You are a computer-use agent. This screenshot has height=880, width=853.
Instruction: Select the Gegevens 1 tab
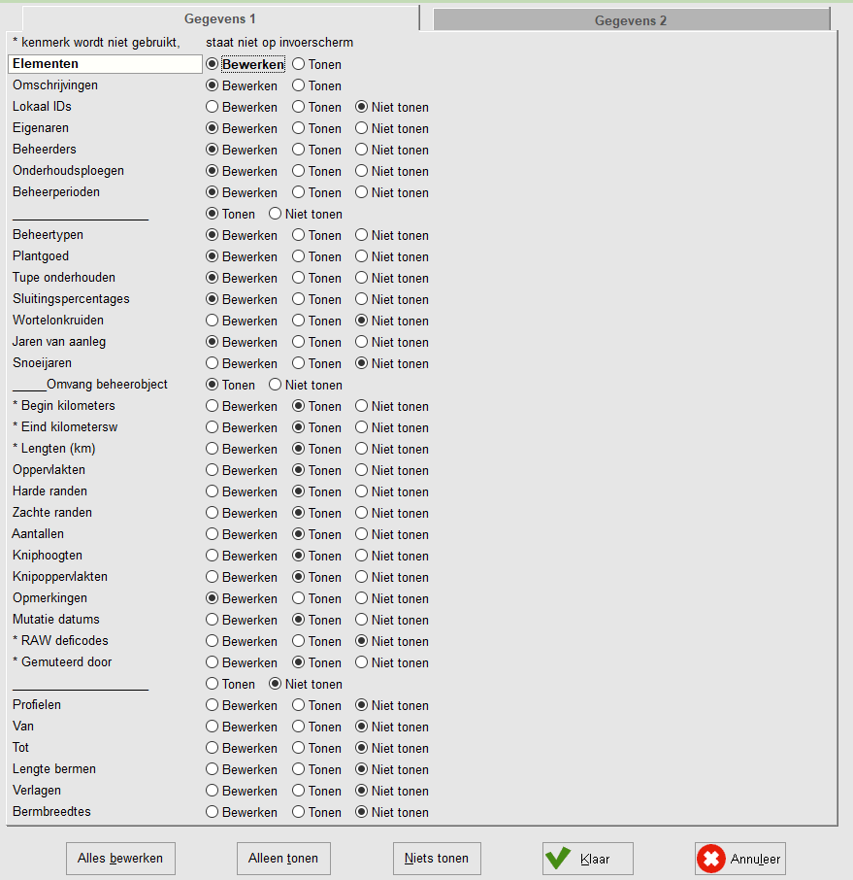220,18
